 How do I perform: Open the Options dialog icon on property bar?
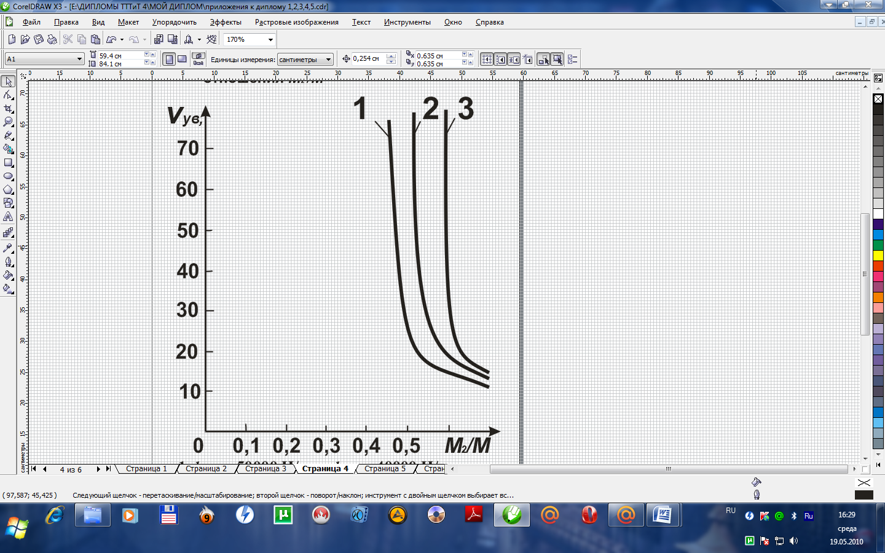[572, 59]
